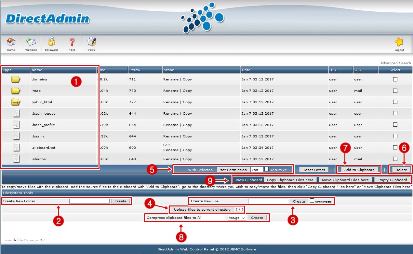Sort by the Name column header
Viewport: 413px width, 254px height.
tap(63, 70)
